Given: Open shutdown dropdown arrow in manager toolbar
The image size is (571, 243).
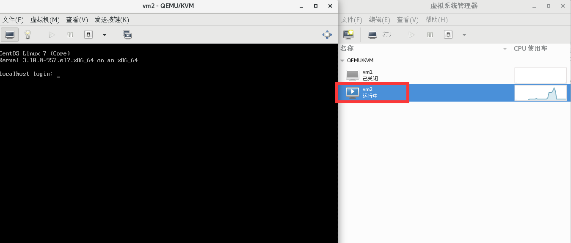Looking at the screenshot, I should click(x=464, y=35).
